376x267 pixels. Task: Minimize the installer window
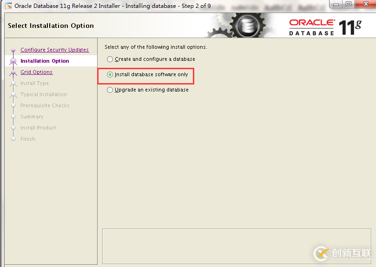(x=336, y=4)
